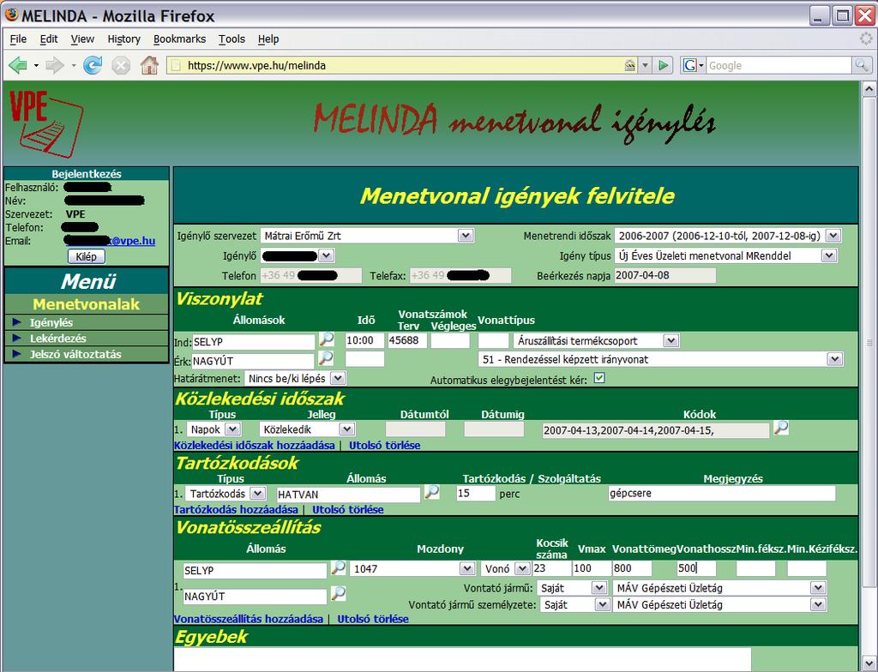878x672 pixels.
Task: Open the Vontató jármű személyzete Saját dropdown
Action: tap(603, 605)
